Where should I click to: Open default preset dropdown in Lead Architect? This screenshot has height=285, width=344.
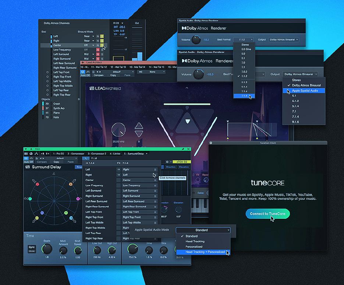(x=117, y=72)
